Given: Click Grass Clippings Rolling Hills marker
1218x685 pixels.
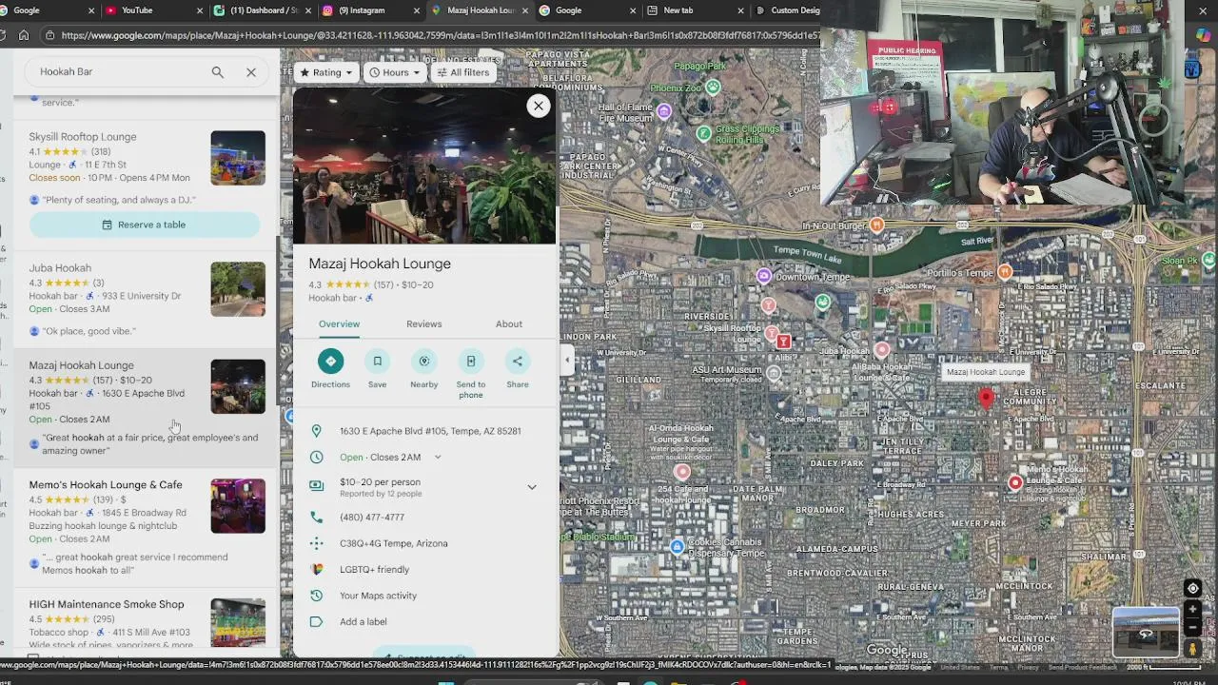Looking at the screenshot, I should tap(703, 133).
